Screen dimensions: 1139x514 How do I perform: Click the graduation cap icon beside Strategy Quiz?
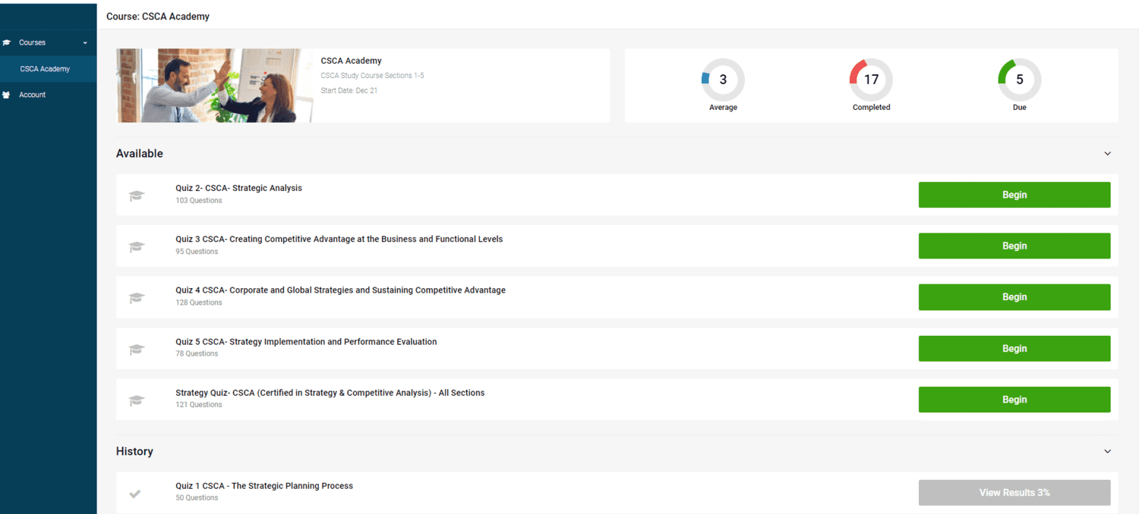(x=137, y=400)
